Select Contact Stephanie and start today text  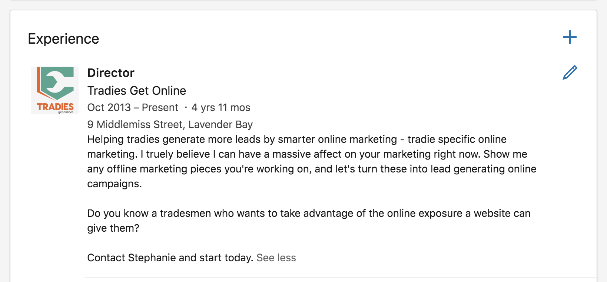(x=170, y=258)
